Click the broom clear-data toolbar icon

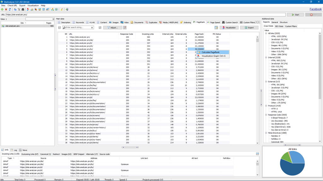[x=62, y=9]
